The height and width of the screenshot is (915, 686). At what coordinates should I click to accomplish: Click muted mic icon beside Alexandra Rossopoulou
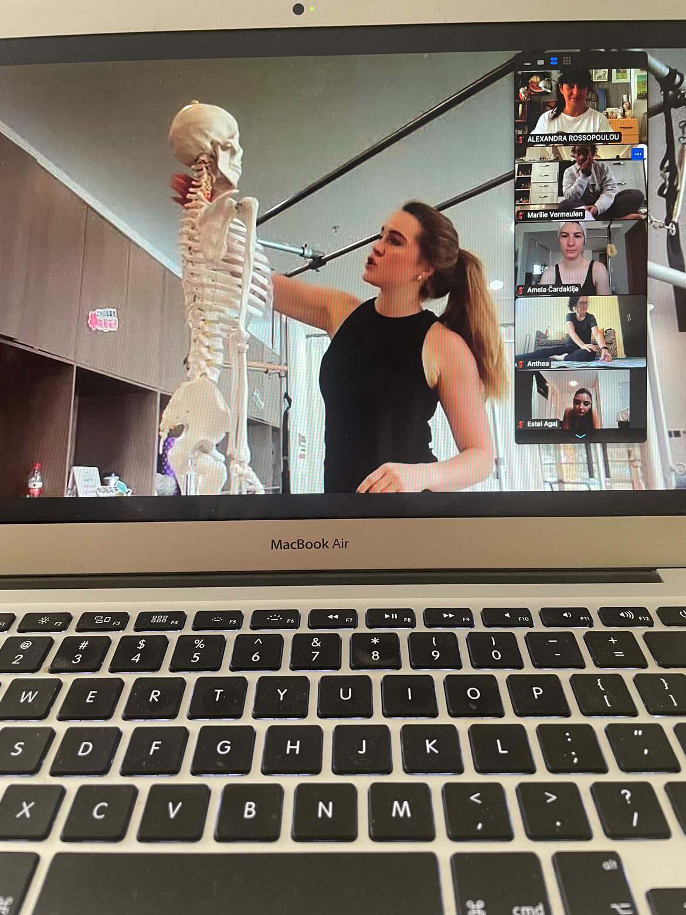point(521,140)
